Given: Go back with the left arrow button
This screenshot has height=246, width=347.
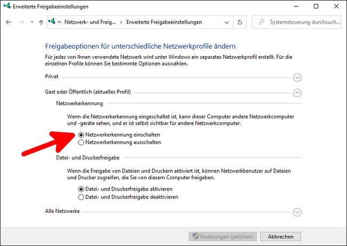Looking at the screenshot, I should [x=9, y=22].
